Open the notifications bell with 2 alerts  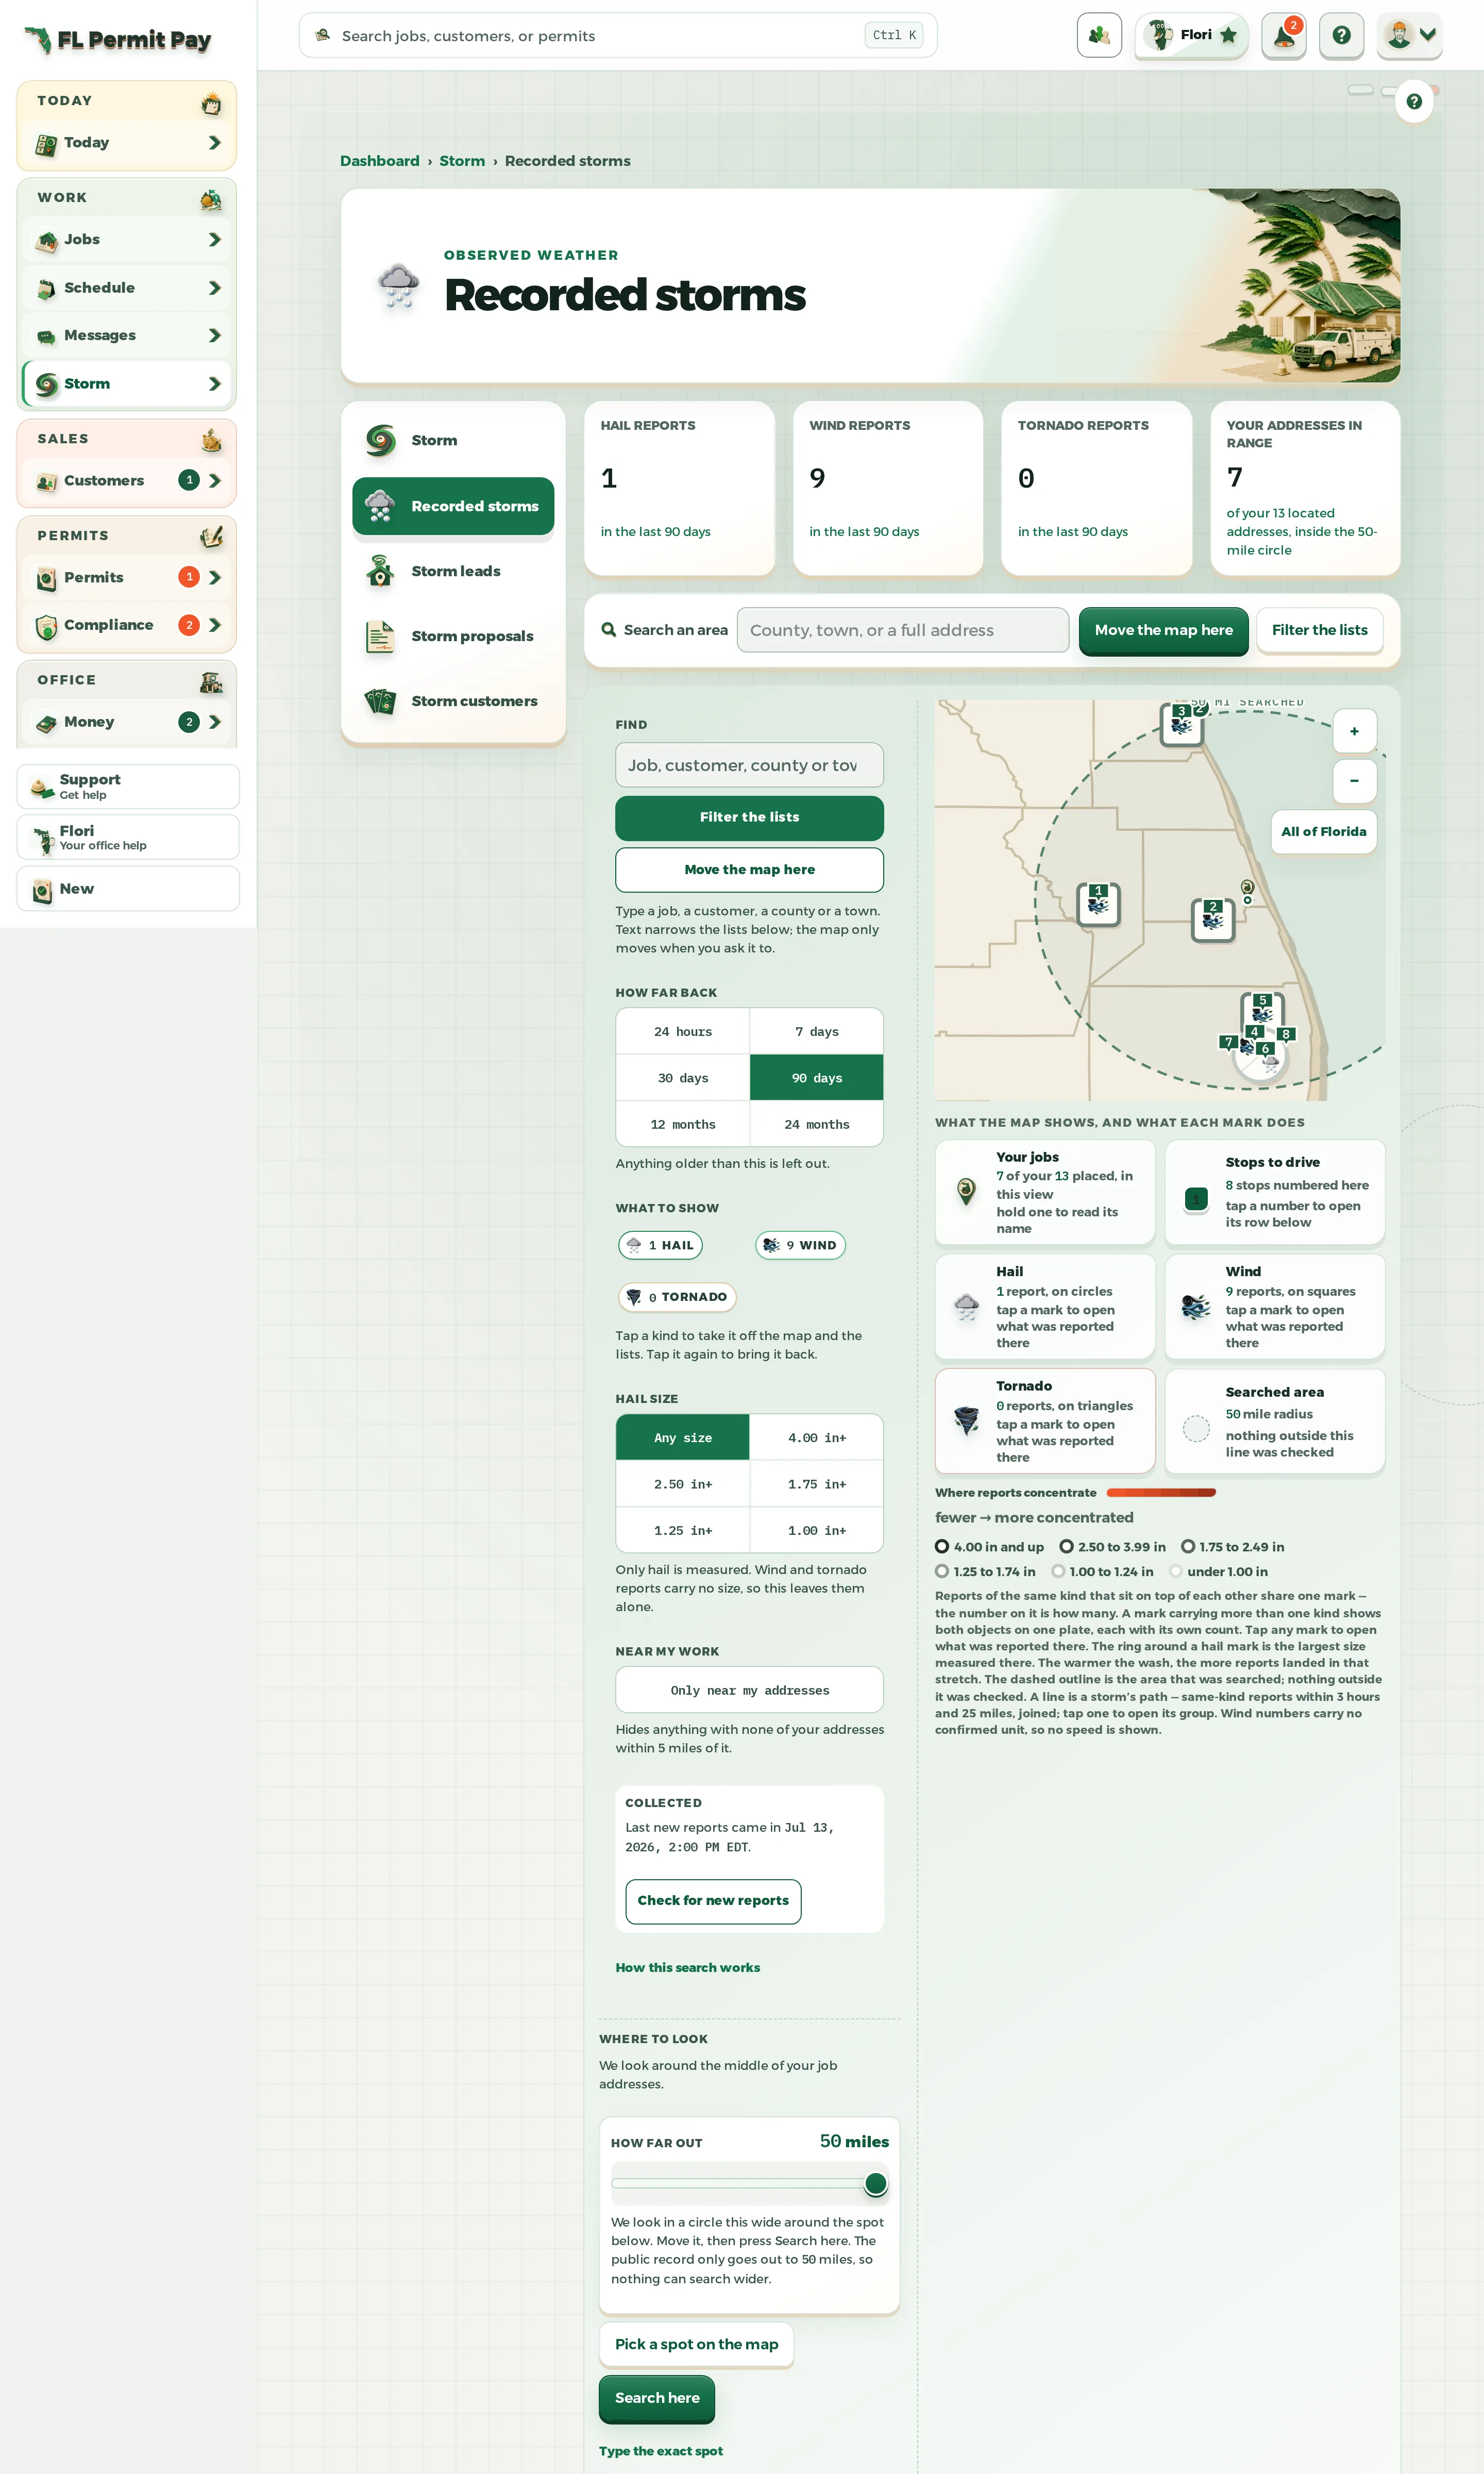[1283, 35]
